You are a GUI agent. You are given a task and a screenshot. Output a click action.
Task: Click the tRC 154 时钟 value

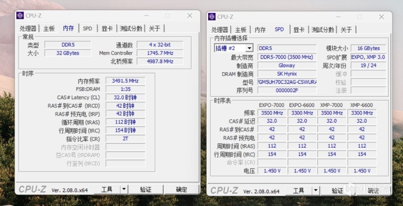pos(126,130)
